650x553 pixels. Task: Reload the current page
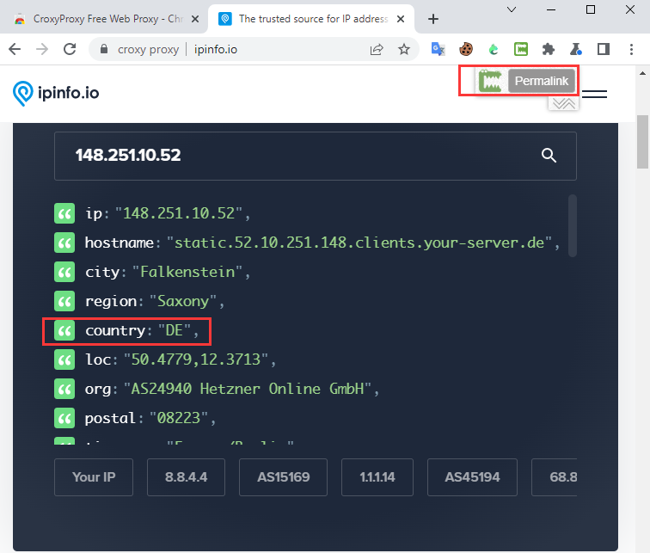[x=70, y=49]
